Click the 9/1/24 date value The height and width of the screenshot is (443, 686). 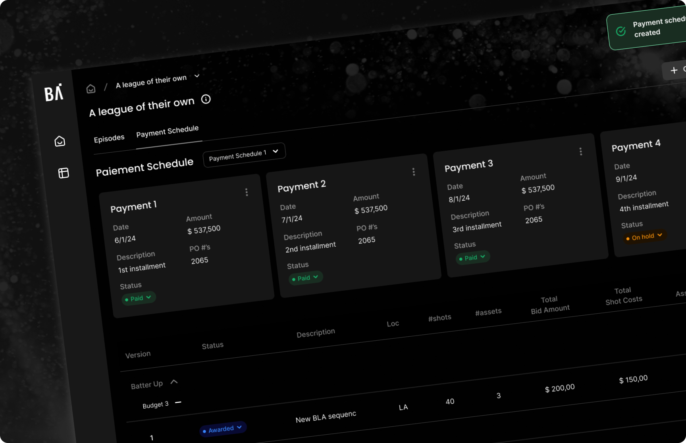(x=626, y=178)
